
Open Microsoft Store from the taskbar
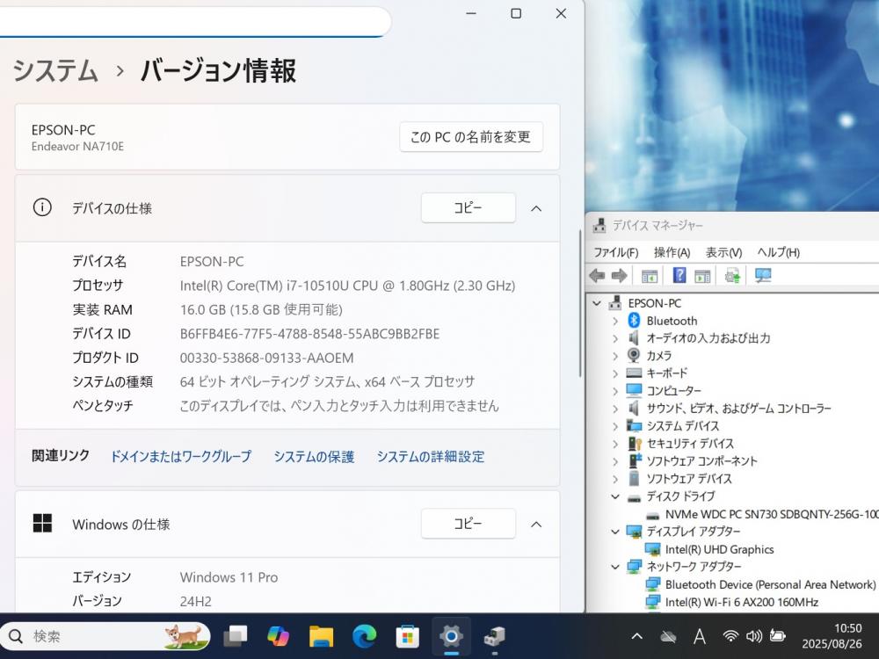coord(408,636)
